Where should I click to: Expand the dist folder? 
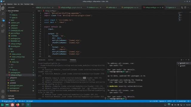point(12,65)
